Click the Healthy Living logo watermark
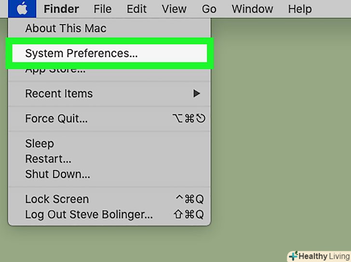This screenshot has width=351, height=262. [319, 256]
